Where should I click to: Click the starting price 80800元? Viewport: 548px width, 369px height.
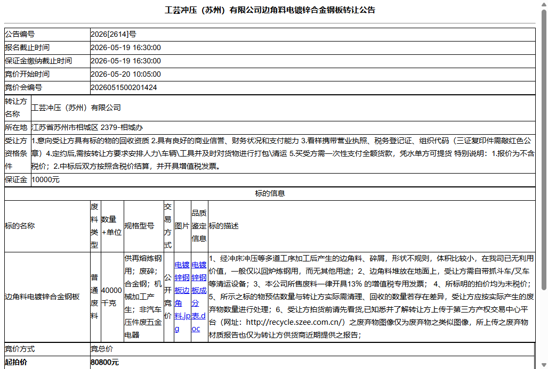tap(104, 363)
